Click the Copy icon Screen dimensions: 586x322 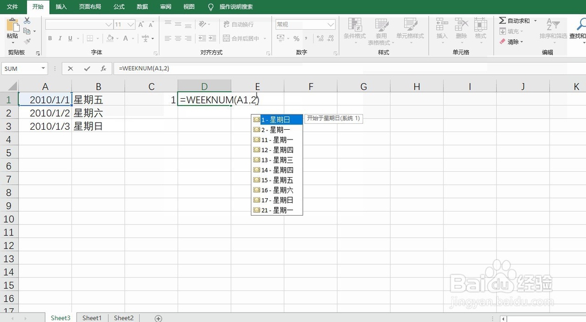[x=26, y=31]
